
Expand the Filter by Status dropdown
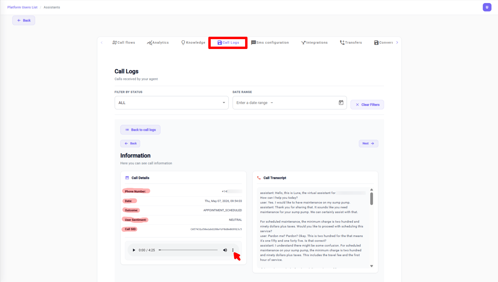click(171, 103)
